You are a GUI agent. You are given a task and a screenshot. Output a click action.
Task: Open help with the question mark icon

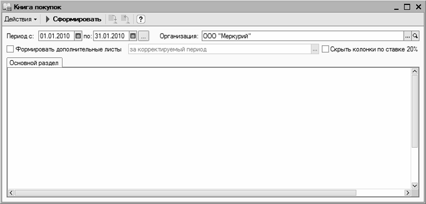pyautogui.click(x=141, y=19)
